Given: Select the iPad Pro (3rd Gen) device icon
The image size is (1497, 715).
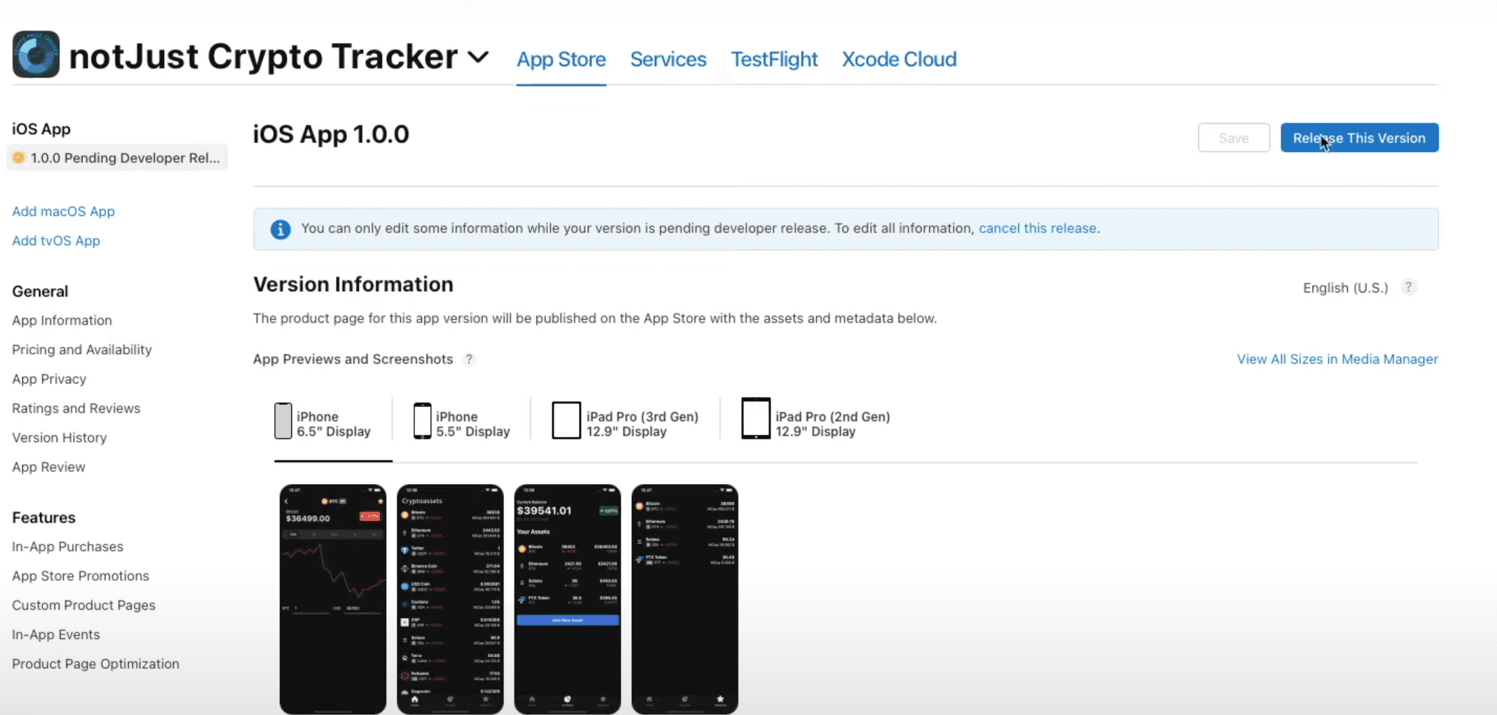Looking at the screenshot, I should click(566, 419).
